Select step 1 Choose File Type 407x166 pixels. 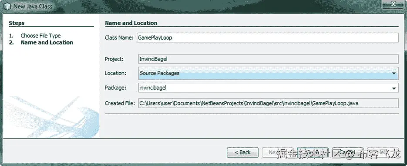pyautogui.click(x=40, y=36)
